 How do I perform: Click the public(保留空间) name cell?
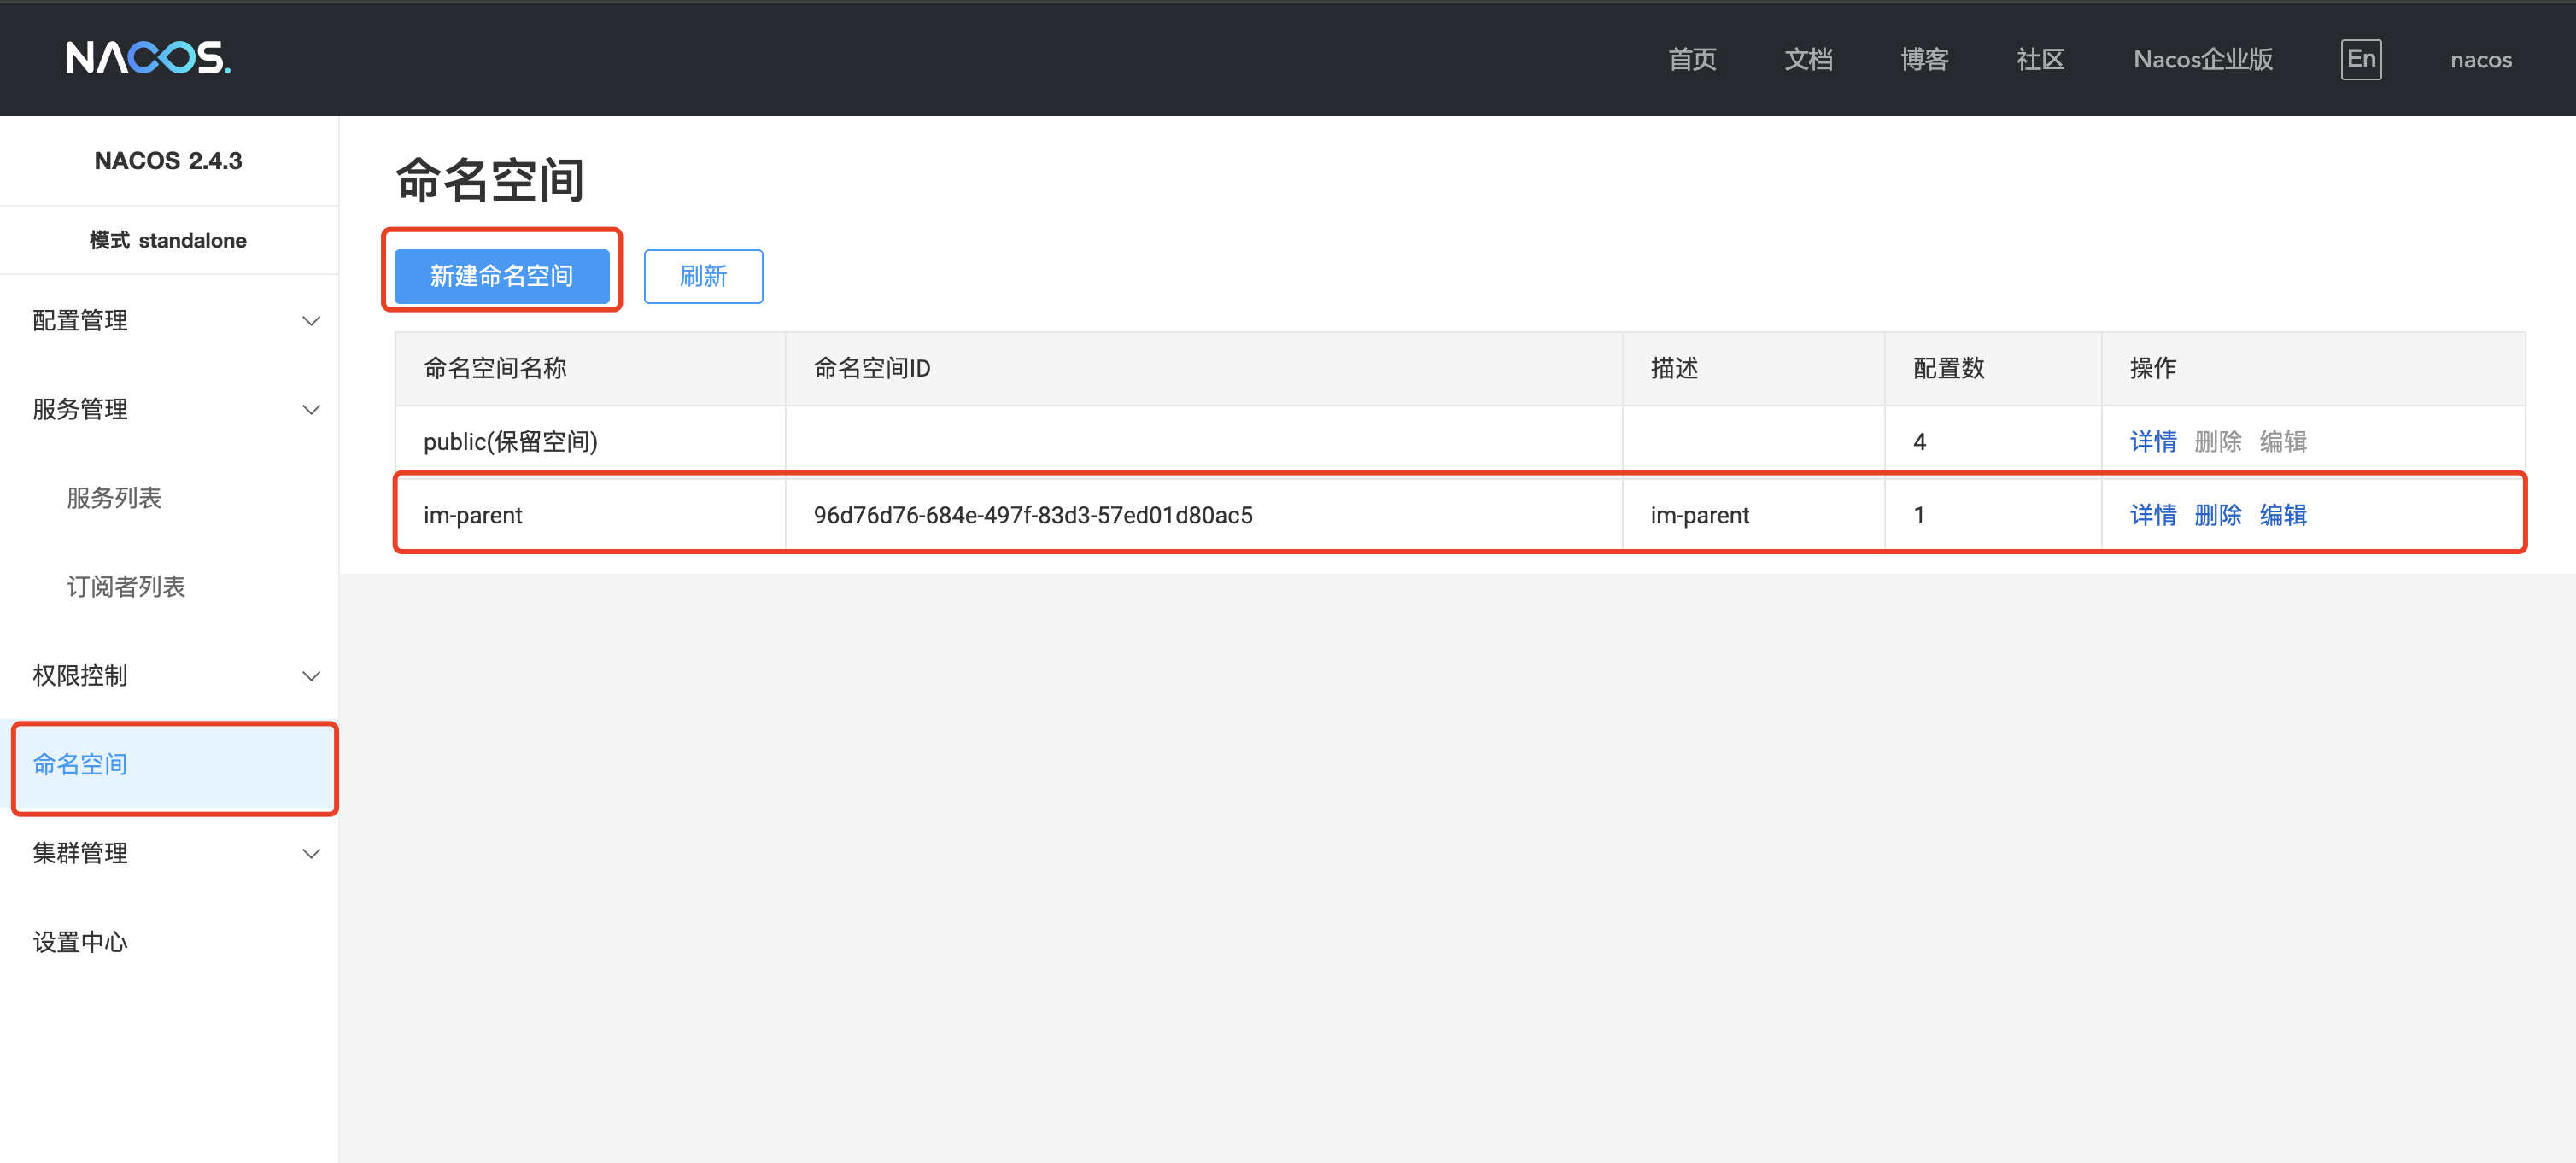(590, 441)
